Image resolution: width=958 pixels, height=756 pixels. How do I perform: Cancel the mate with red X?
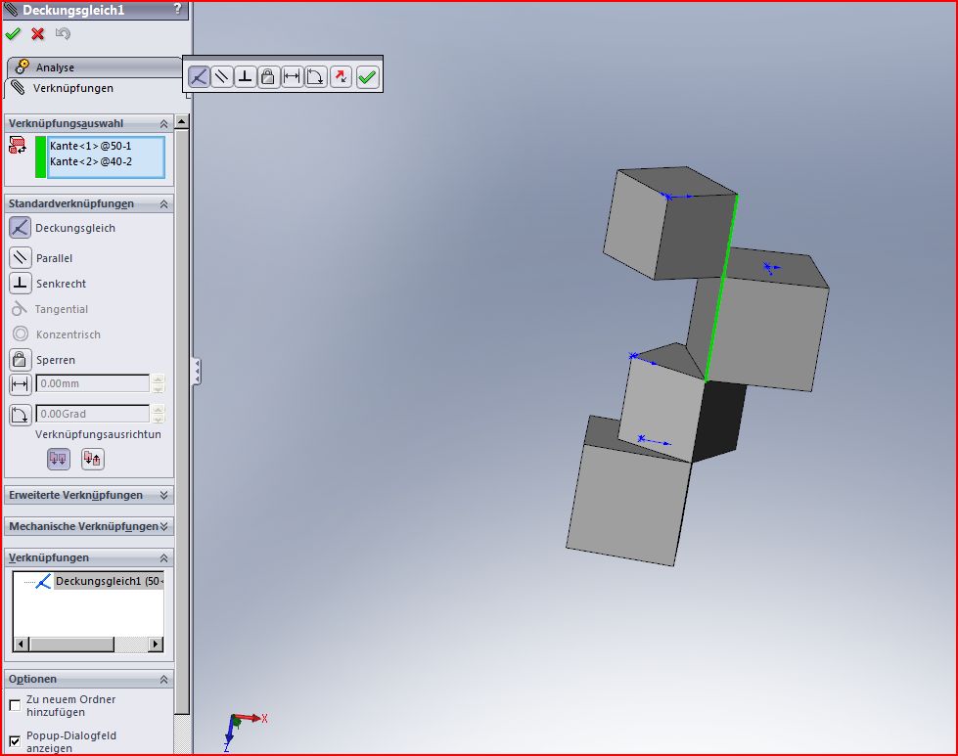click(x=38, y=33)
